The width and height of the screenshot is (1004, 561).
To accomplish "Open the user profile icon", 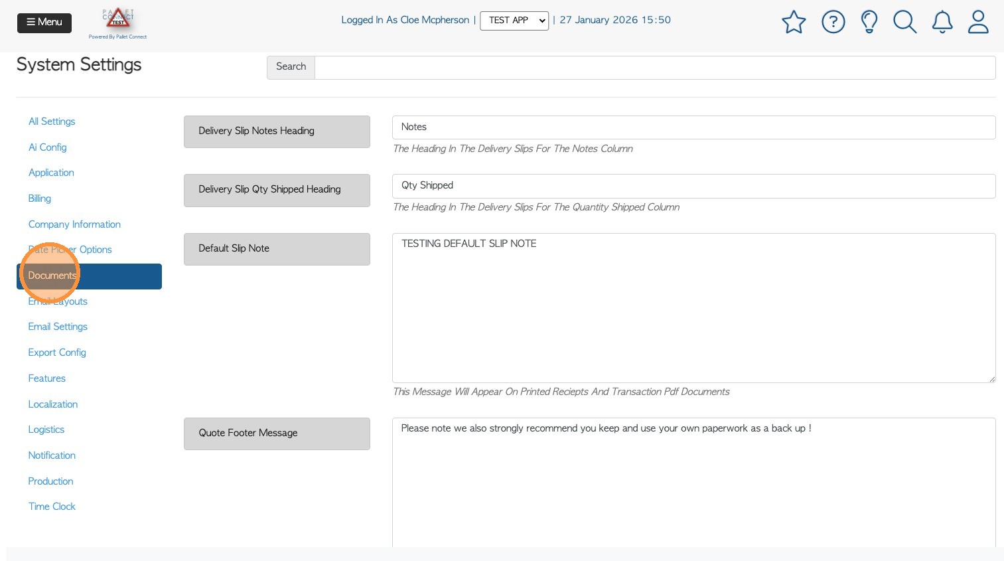I will tap(978, 22).
